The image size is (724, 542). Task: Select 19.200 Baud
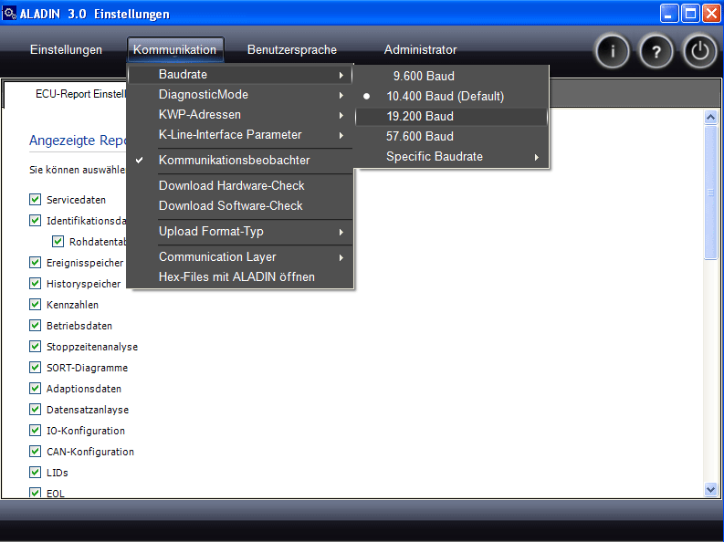click(x=452, y=116)
